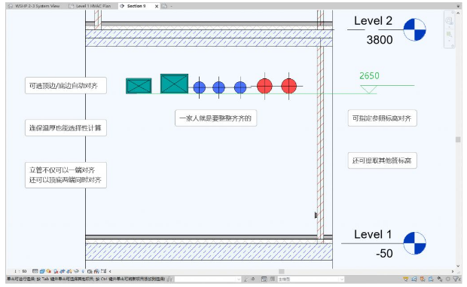This screenshot has height=287, width=467.
Task: Select the first blue pipe circle
Action: 200,87
